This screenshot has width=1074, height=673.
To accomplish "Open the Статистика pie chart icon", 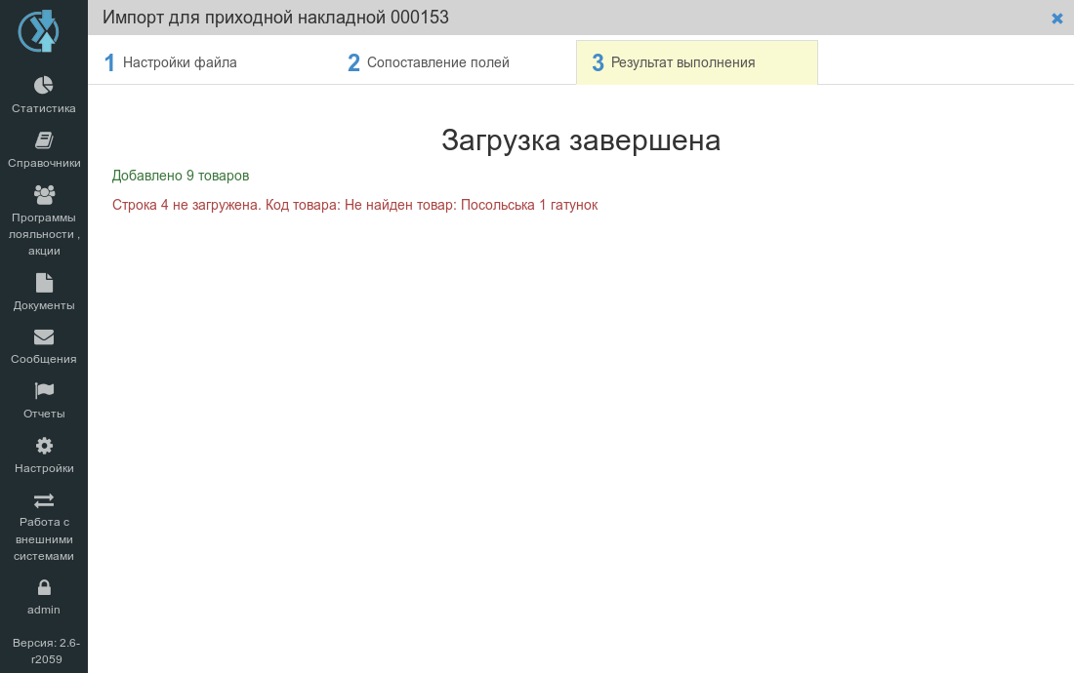I will (x=44, y=85).
